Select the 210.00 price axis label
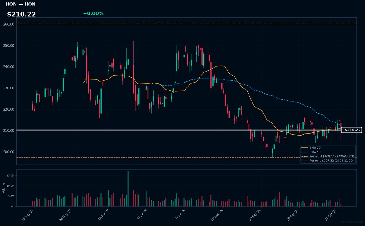Viewport: 365px width, 226px height. point(9,131)
